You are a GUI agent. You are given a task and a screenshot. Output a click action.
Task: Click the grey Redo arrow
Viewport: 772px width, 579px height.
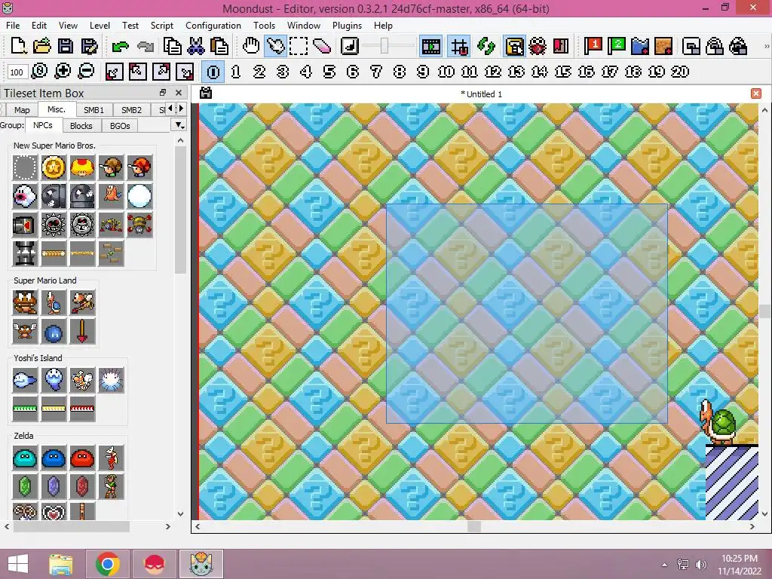(x=145, y=46)
